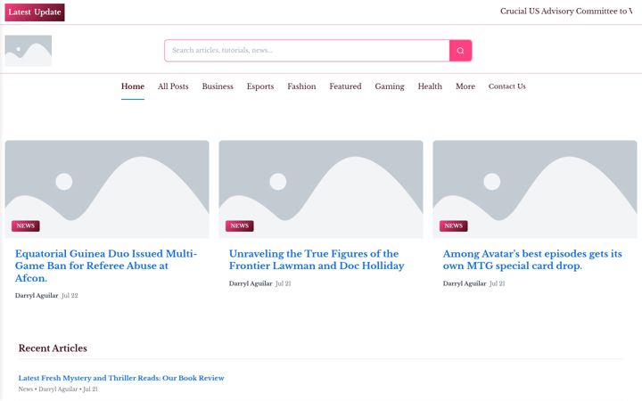Click the search articles input field

pyautogui.click(x=307, y=51)
